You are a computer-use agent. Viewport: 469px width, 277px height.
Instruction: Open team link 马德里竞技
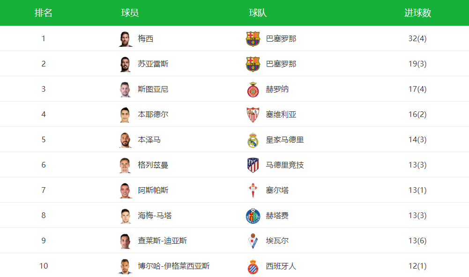(285, 165)
